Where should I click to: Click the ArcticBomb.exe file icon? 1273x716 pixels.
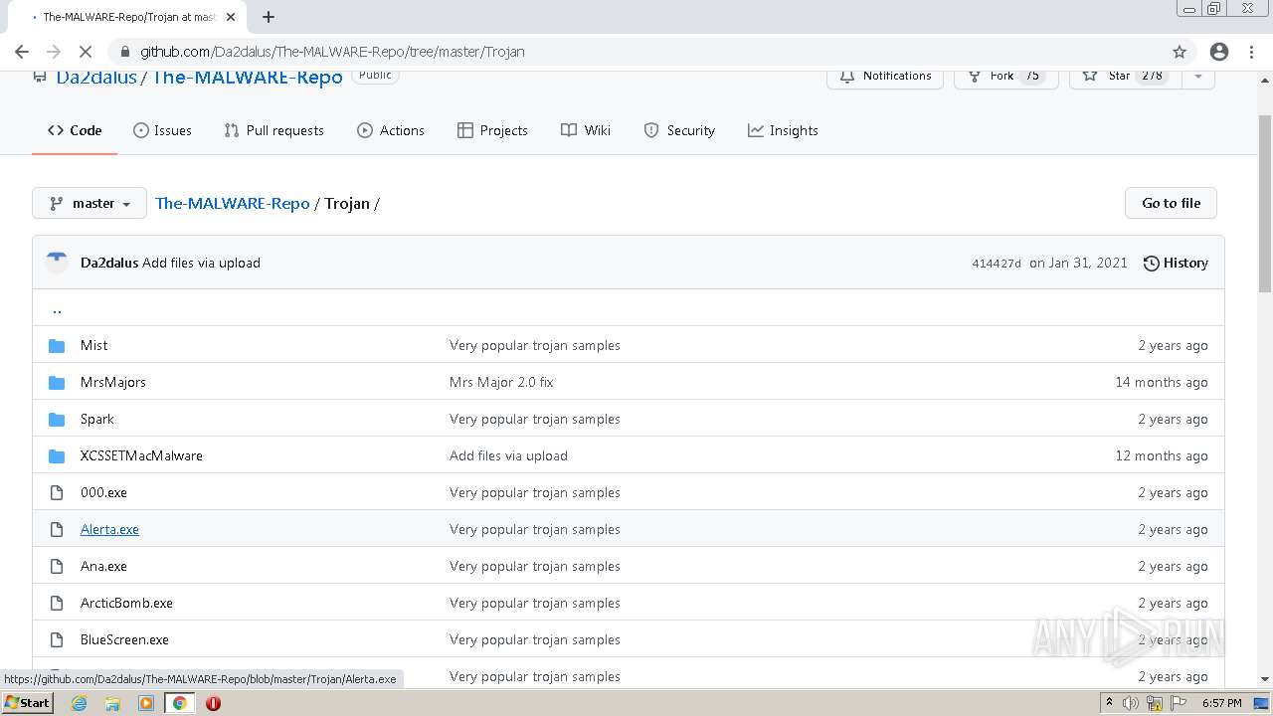(57, 604)
